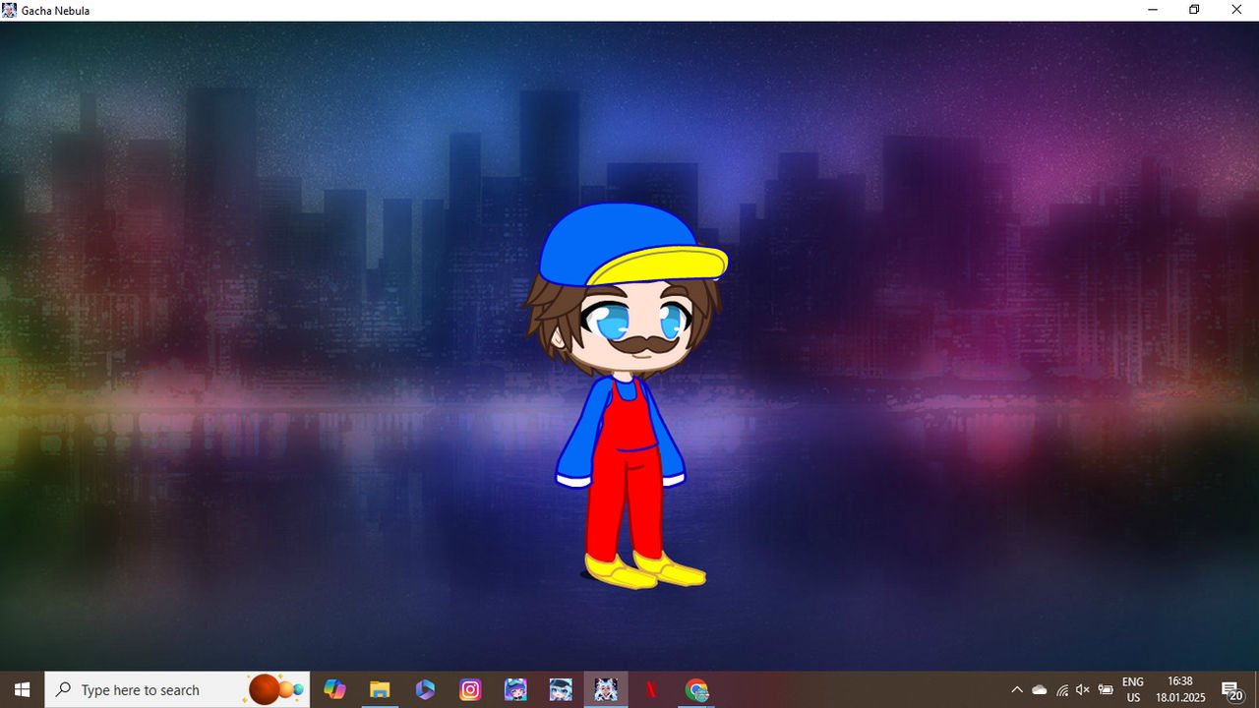This screenshot has width=1259, height=708.
Task: Close the Gacha Nebula window
Action: (1236, 10)
